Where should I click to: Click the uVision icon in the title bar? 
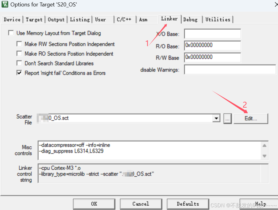coord(5,4)
